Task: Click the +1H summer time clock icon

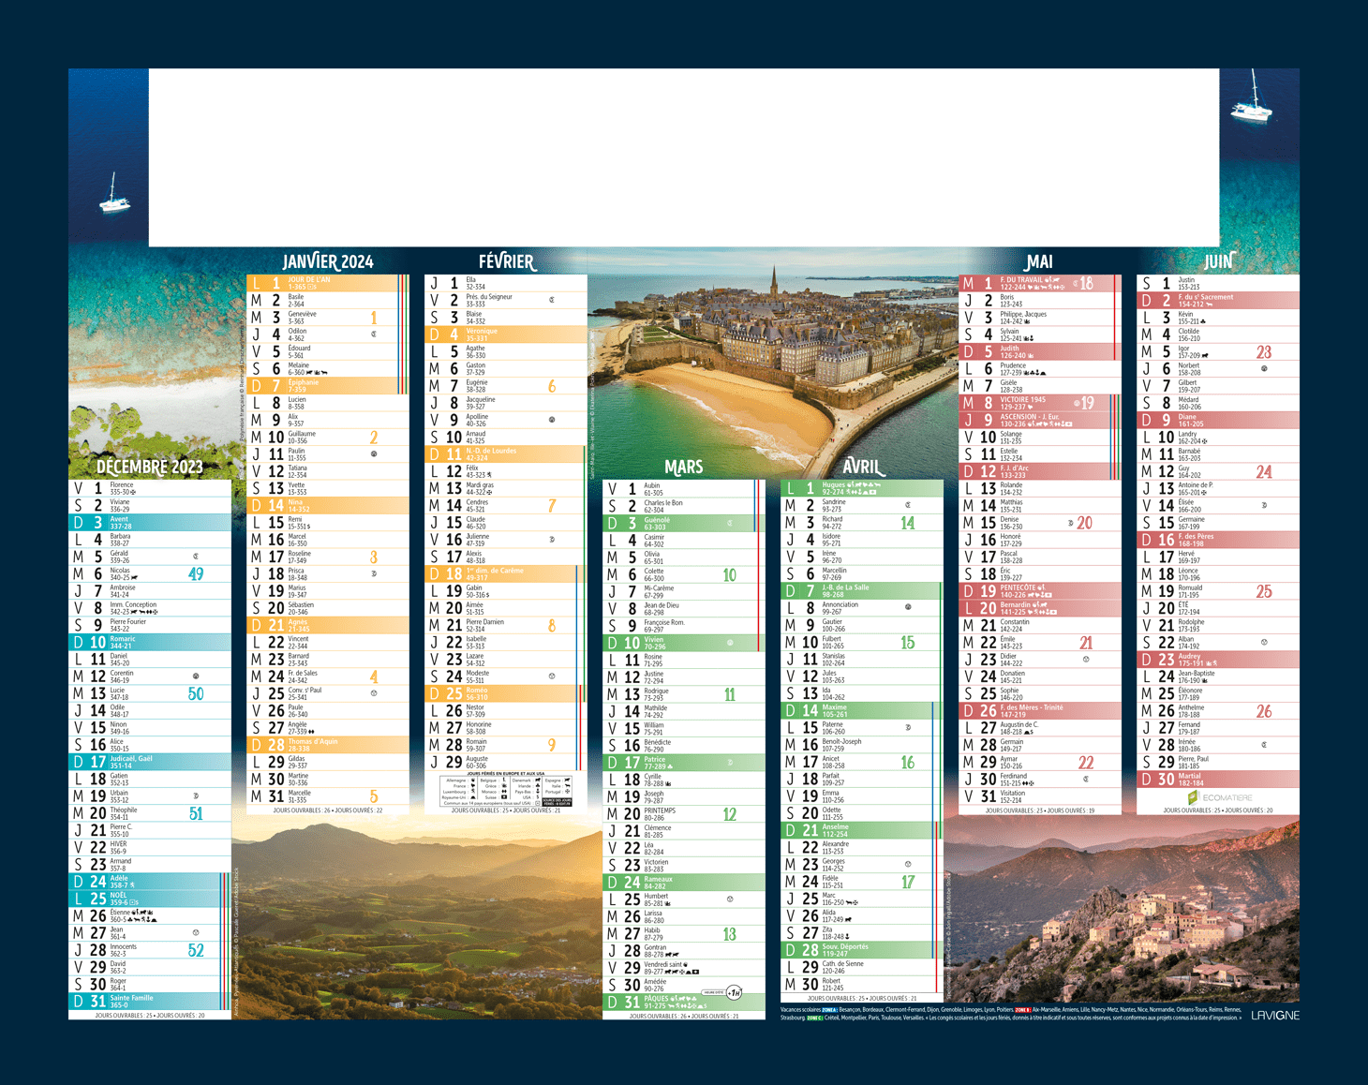Action: tap(735, 992)
